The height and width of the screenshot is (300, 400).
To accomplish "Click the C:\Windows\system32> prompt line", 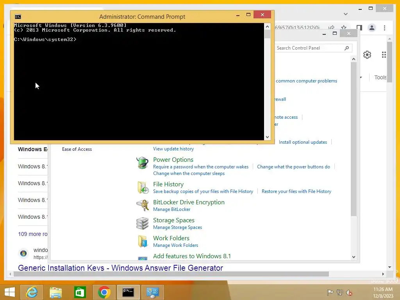I will coord(45,39).
